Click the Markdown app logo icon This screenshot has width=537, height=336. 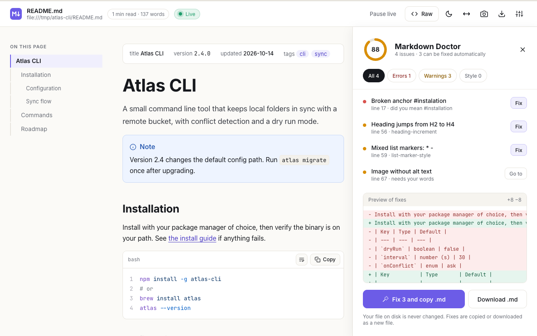(x=16, y=14)
